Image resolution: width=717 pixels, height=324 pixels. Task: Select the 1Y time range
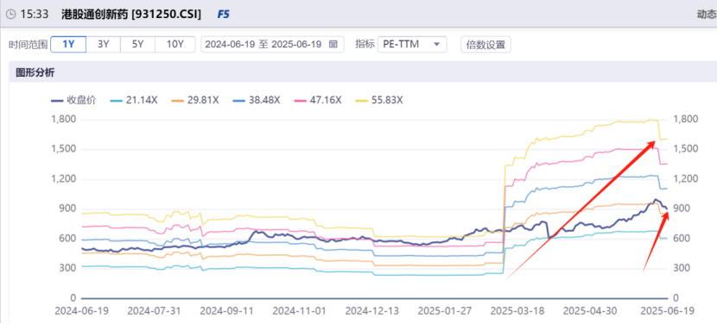pyautogui.click(x=68, y=44)
